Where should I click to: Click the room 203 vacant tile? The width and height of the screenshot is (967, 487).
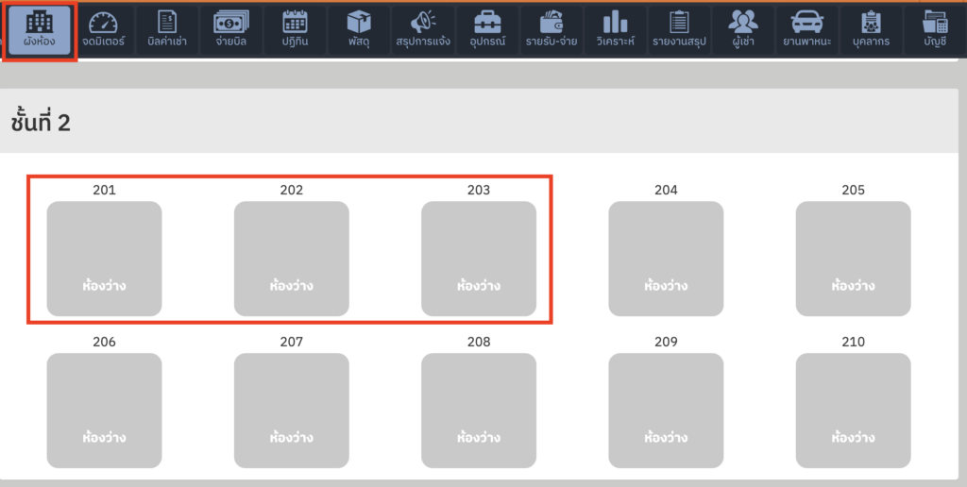[479, 259]
